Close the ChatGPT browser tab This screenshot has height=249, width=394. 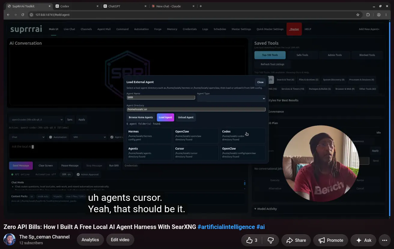click(146, 6)
